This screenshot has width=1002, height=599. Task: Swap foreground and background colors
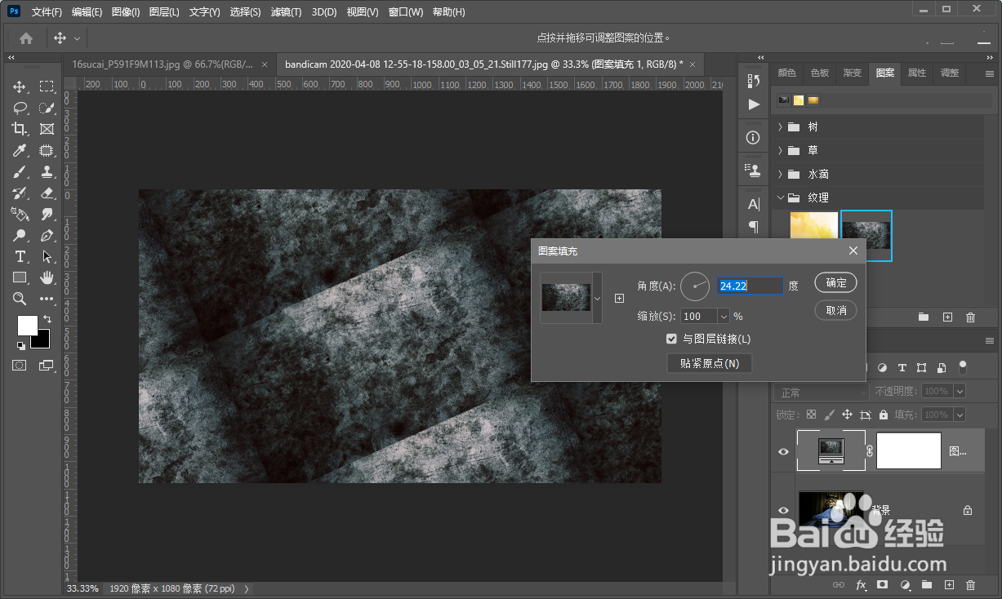pyautogui.click(x=47, y=318)
